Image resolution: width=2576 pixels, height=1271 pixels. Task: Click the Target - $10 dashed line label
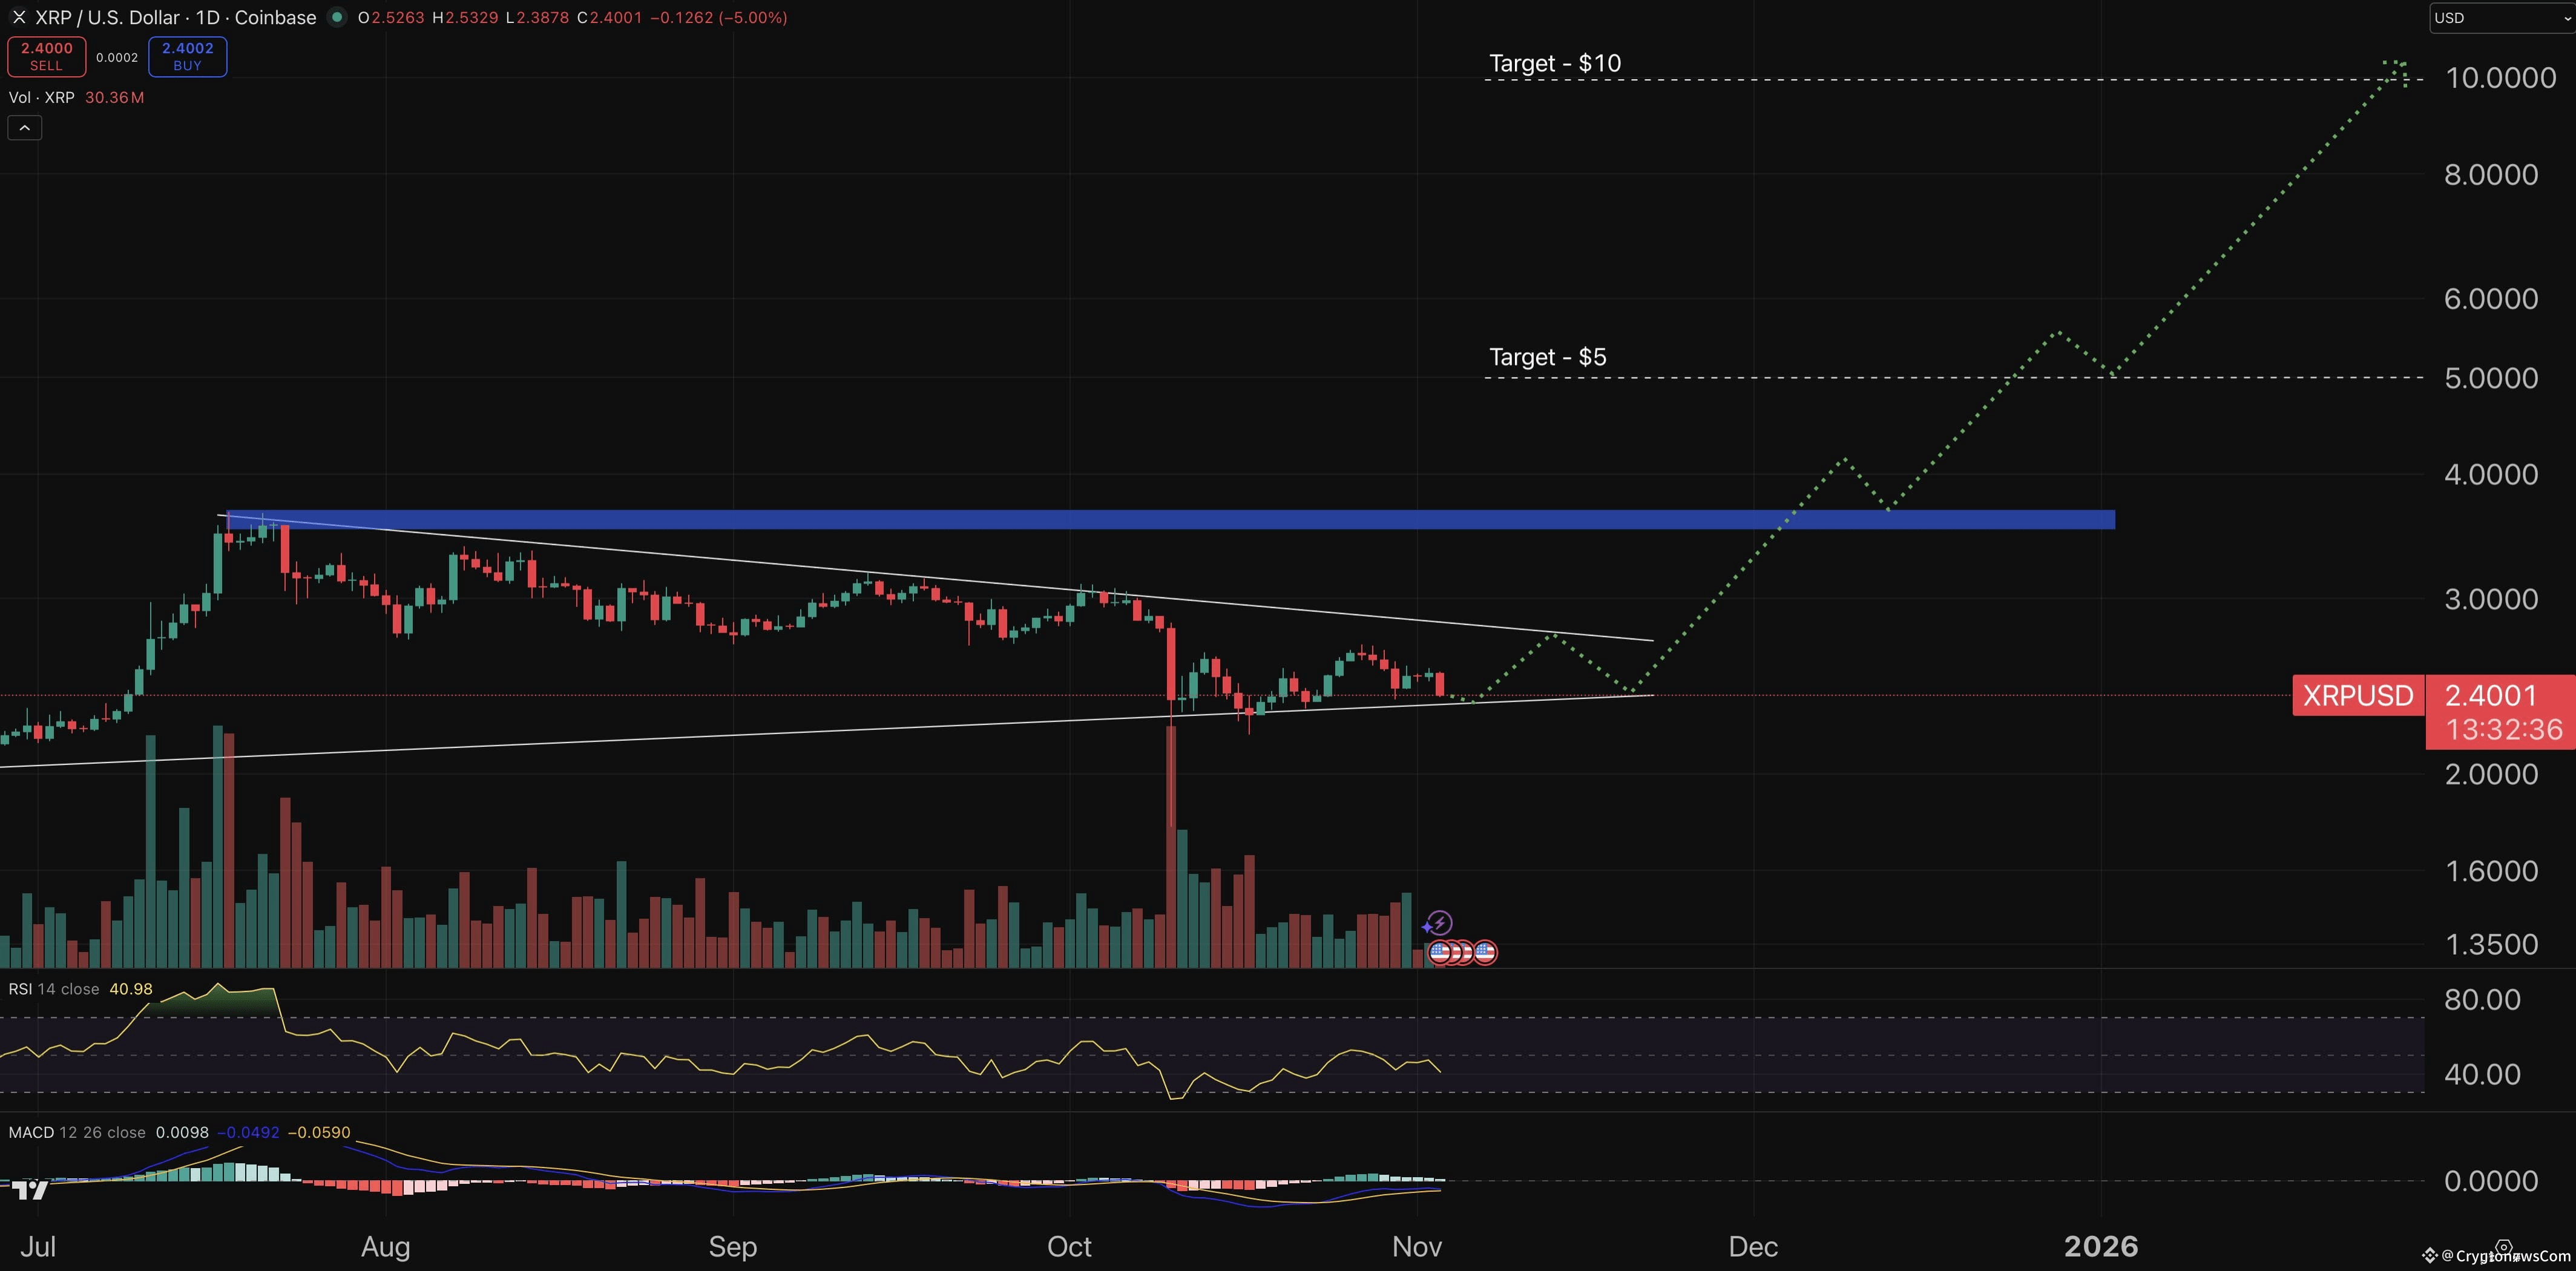1555,62
